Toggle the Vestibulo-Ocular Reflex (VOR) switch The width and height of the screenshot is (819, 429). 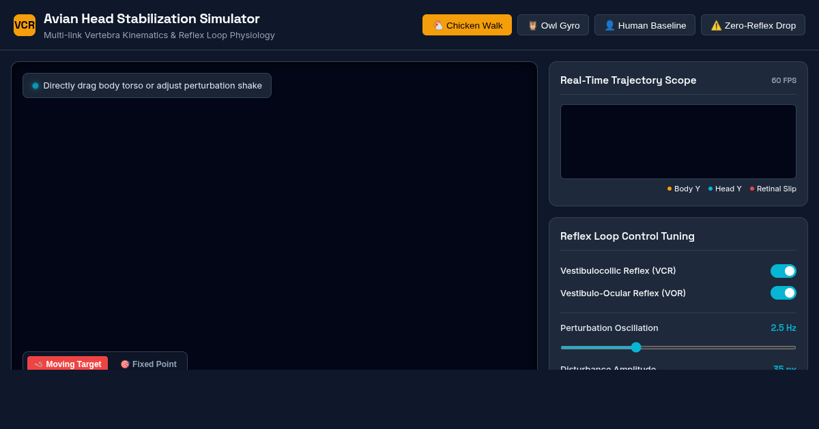pyautogui.click(x=784, y=293)
